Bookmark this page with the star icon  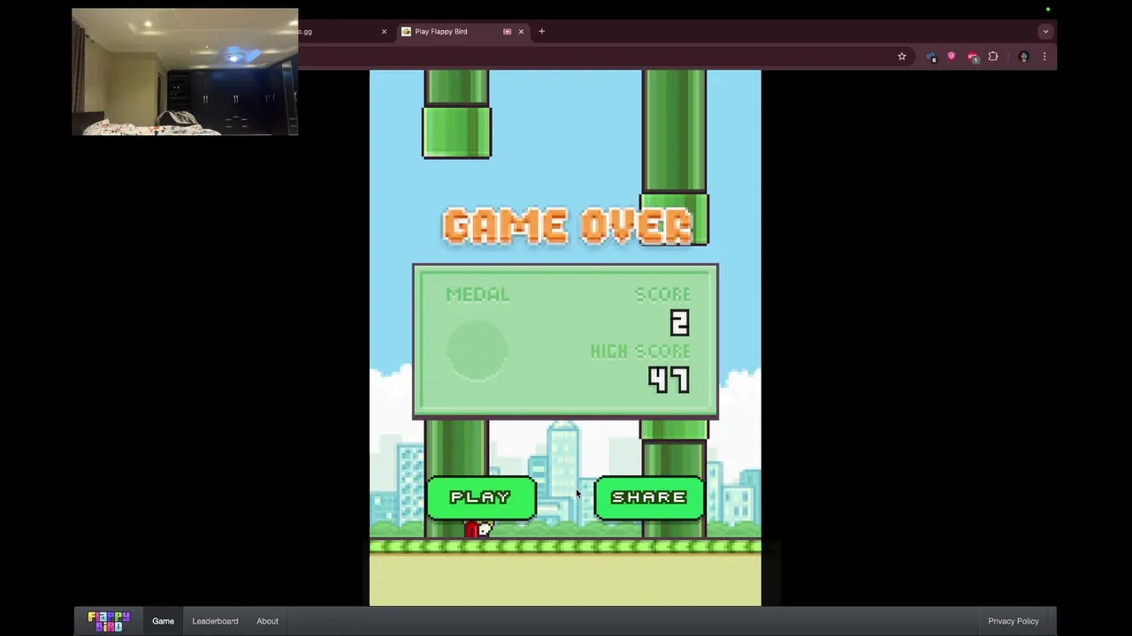coord(901,57)
